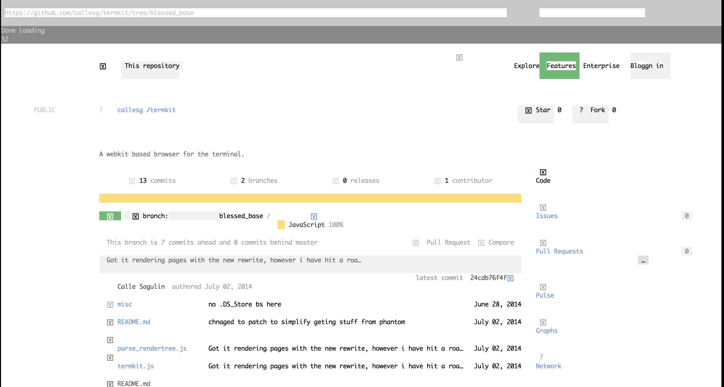The height and width of the screenshot is (387, 724).
Task: Switch to the Issues tab
Action: pyautogui.click(x=546, y=216)
